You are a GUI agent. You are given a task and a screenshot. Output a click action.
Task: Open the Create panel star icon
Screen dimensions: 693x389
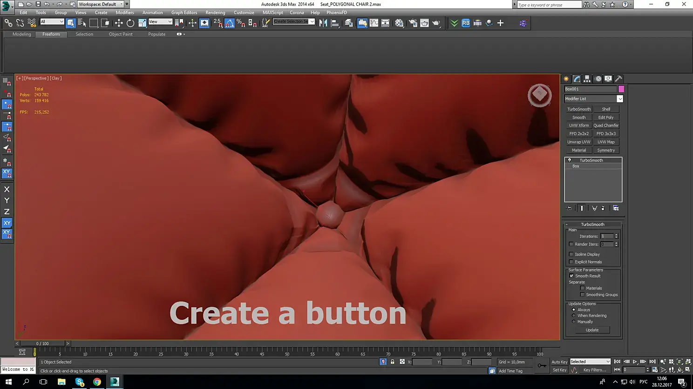[x=566, y=79]
